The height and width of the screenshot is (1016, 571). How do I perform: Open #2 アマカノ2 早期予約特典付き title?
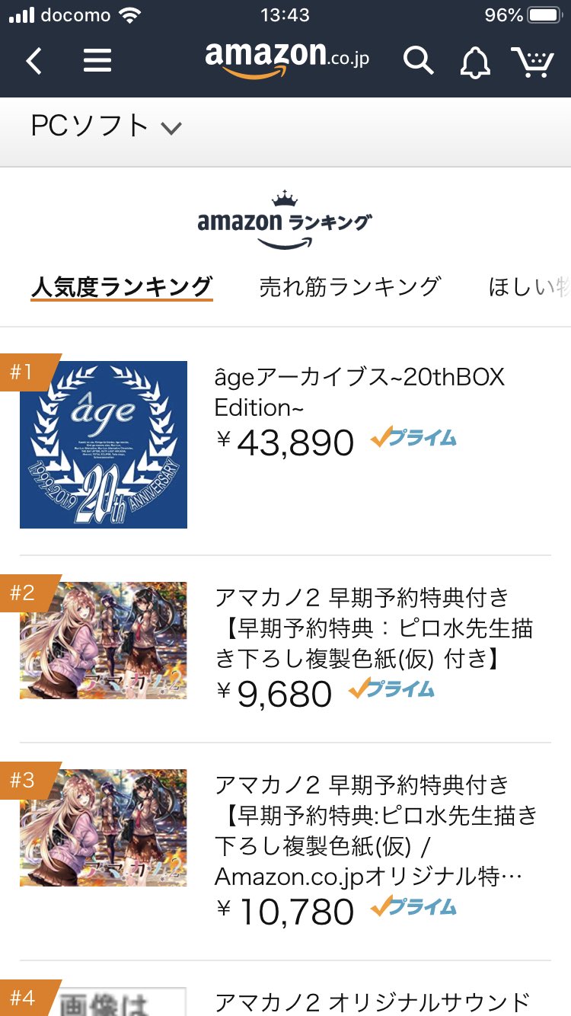click(375, 627)
